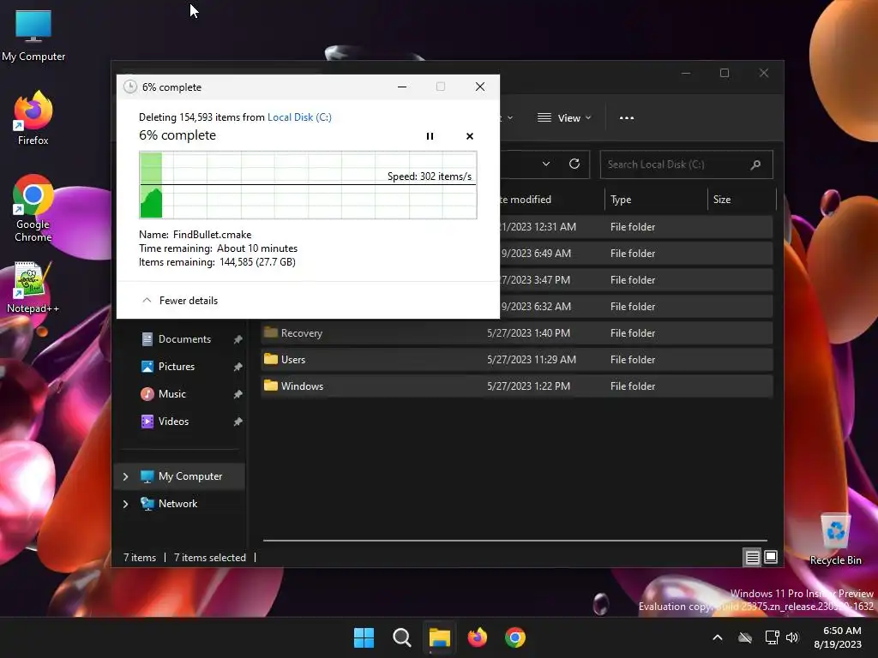Click the network display tray icon
Screen dimensions: 878x658
(773, 637)
